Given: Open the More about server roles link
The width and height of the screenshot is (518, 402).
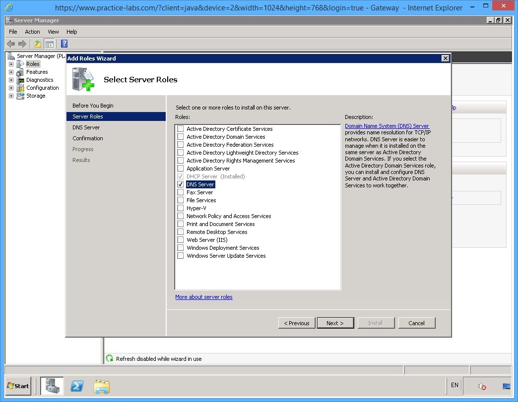Looking at the screenshot, I should coord(204,296).
